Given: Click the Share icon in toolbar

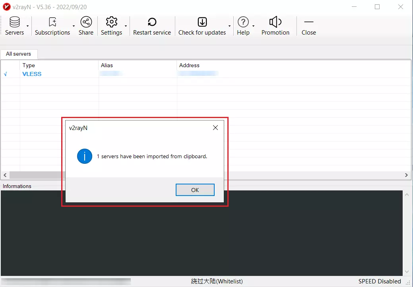Looking at the screenshot, I should (x=86, y=22).
